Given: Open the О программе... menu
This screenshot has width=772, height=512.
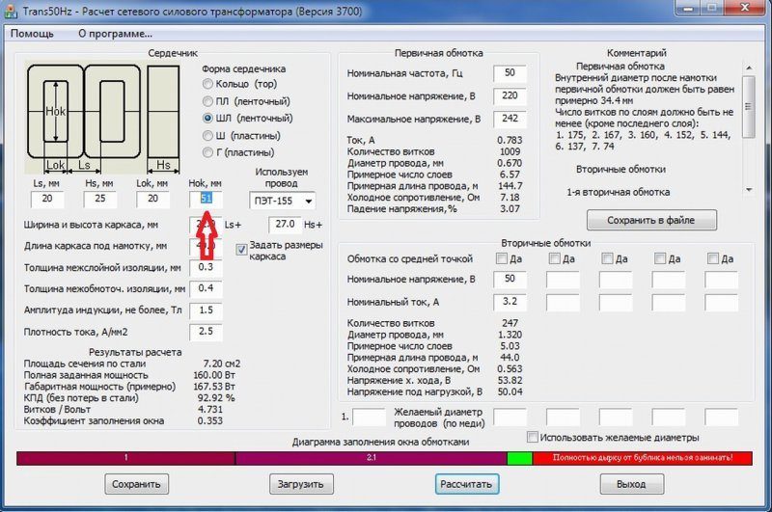Looking at the screenshot, I should pyautogui.click(x=115, y=34).
